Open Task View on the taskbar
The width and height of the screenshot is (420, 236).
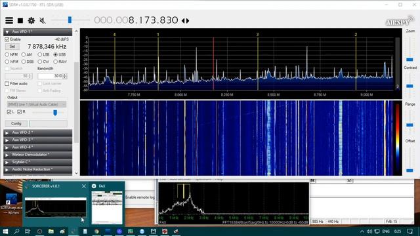click(x=28, y=231)
